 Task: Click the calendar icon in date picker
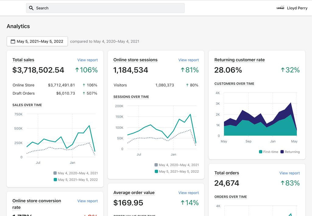(13, 41)
